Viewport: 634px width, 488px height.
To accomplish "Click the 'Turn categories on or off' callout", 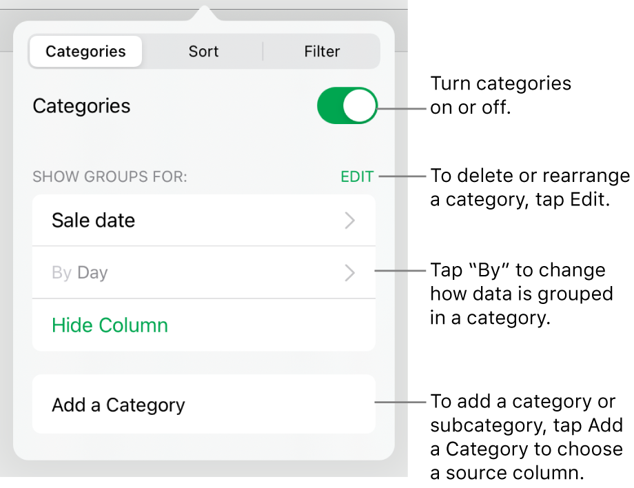I will click(500, 95).
